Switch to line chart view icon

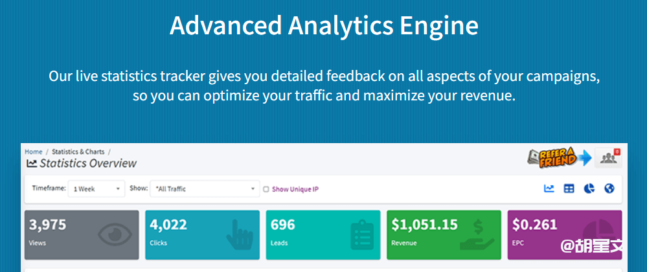coord(549,188)
